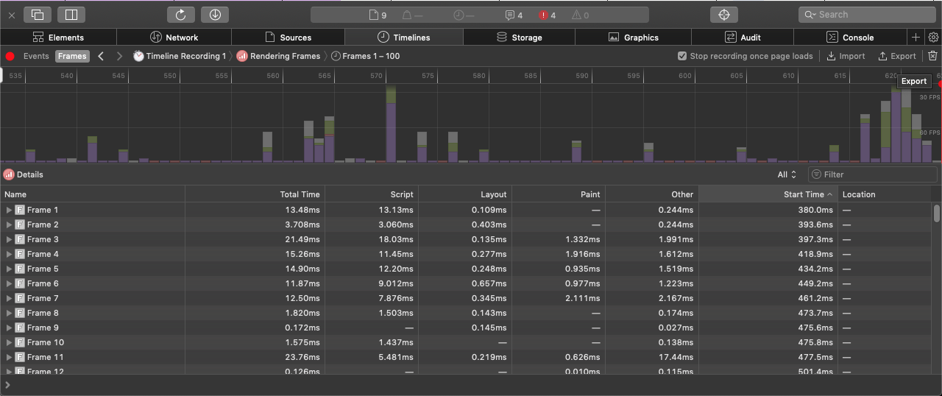Expand Frame 8 row
This screenshot has height=396, width=942.
pyautogui.click(x=9, y=313)
